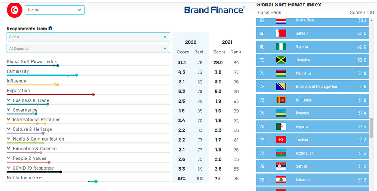
Task: Click the Bahrain flag in ranking list
Action: point(281,33)
